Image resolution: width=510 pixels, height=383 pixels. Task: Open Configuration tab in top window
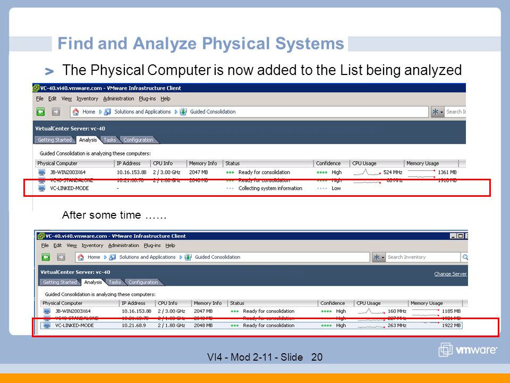pos(138,140)
